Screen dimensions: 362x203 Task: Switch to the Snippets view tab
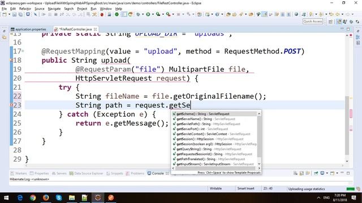pos(115,173)
